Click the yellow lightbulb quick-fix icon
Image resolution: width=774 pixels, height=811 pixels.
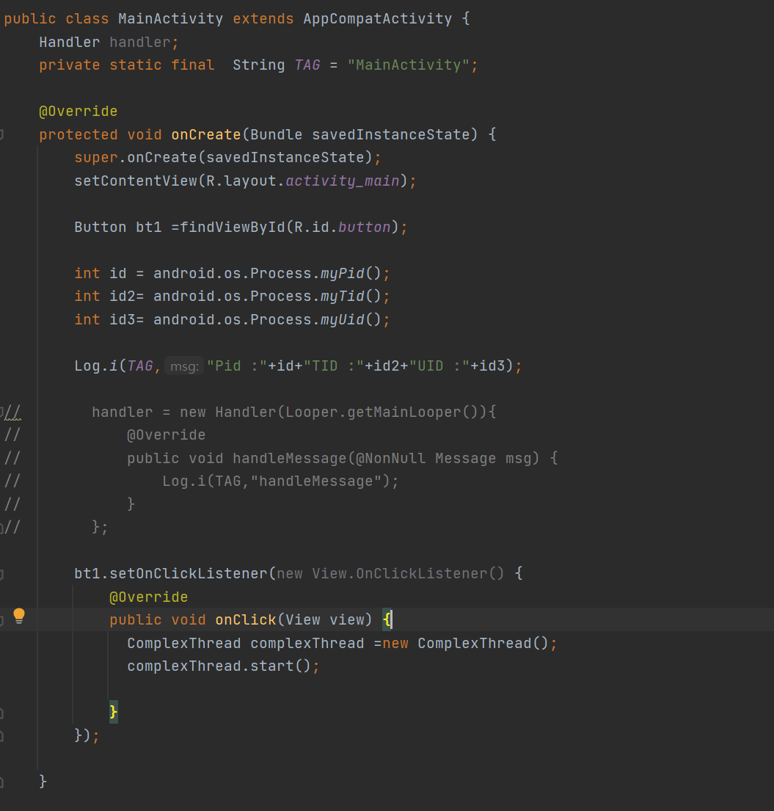[x=19, y=616]
